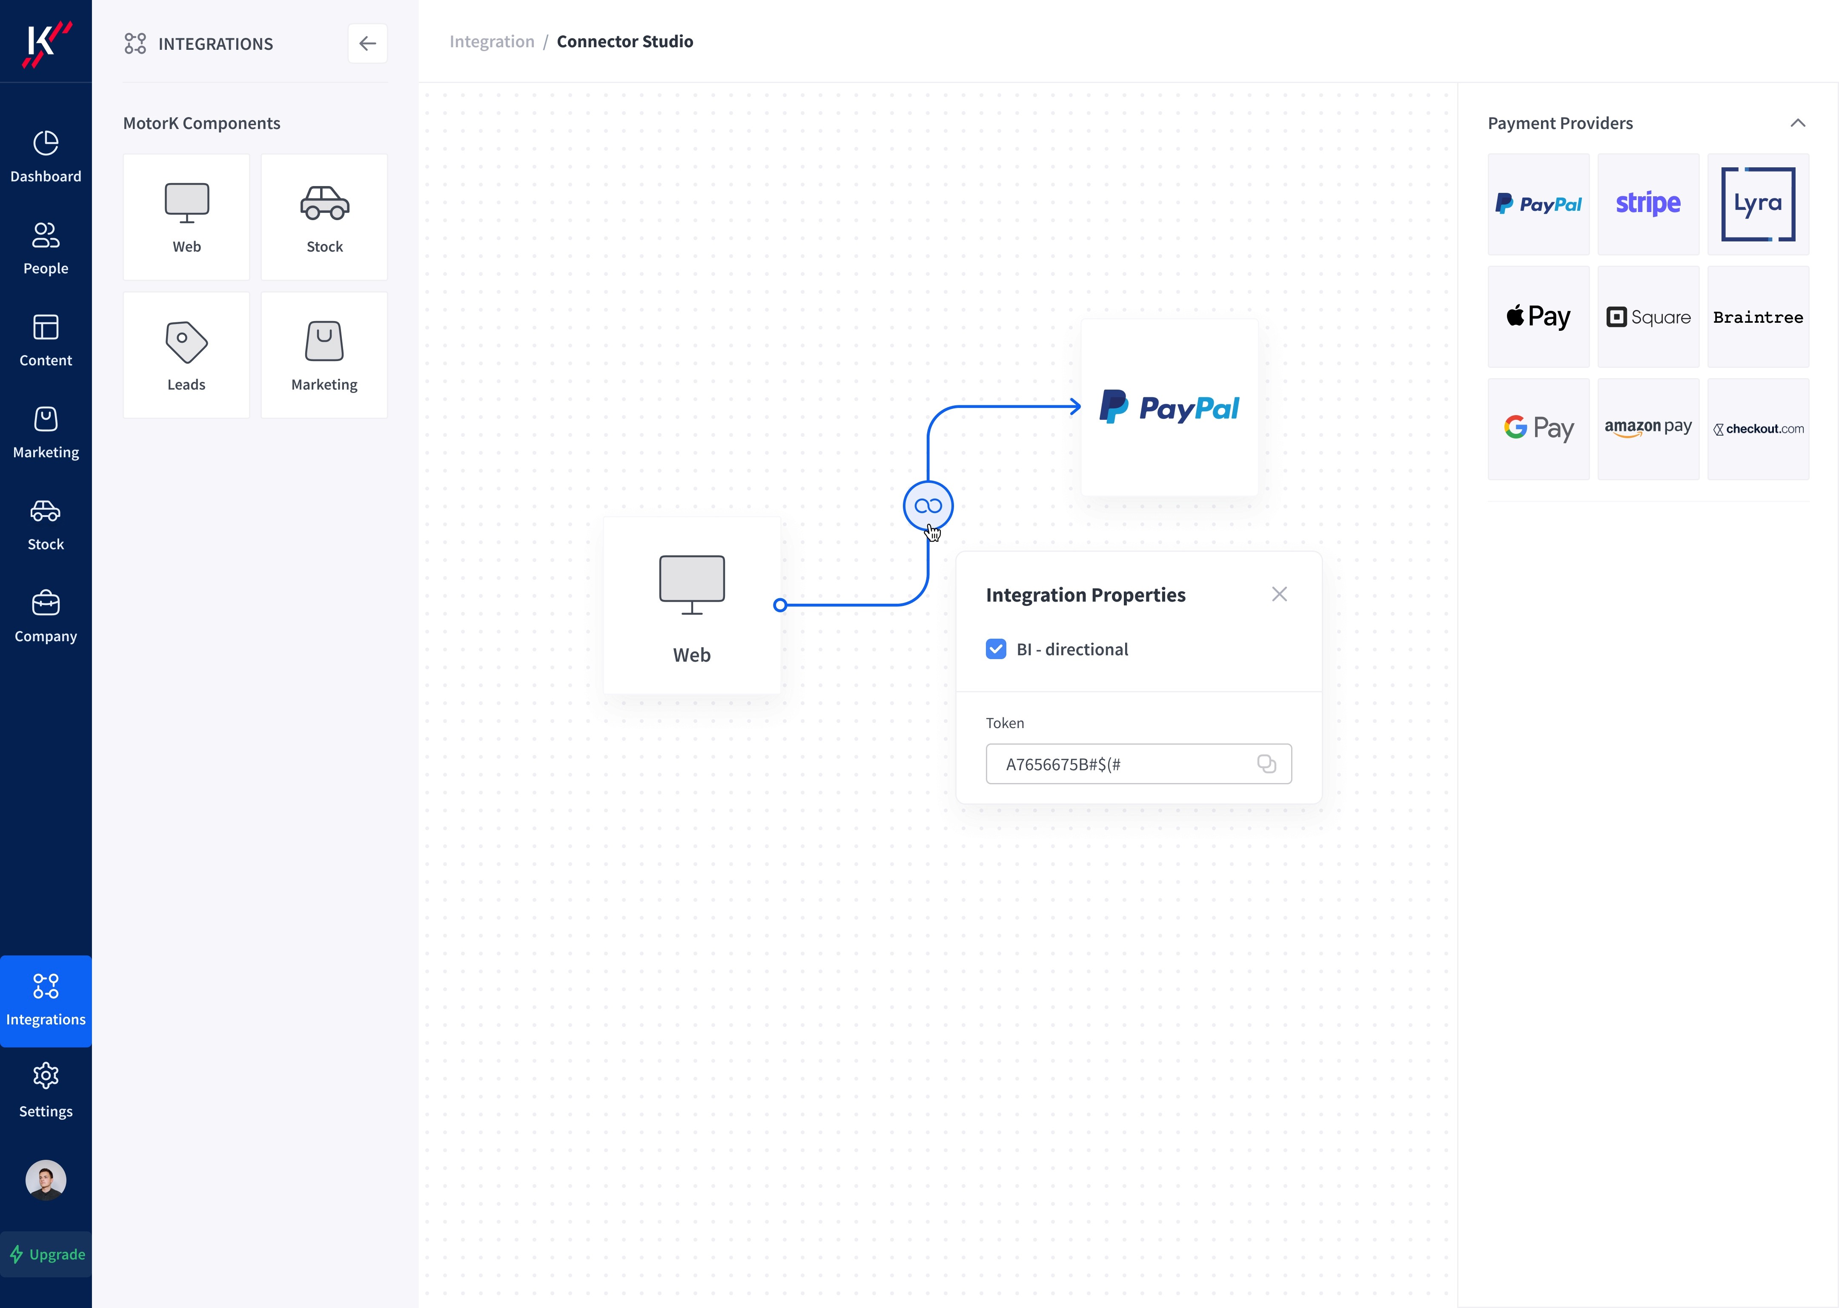Select the Square payment provider
1839x1308 pixels.
[1648, 316]
